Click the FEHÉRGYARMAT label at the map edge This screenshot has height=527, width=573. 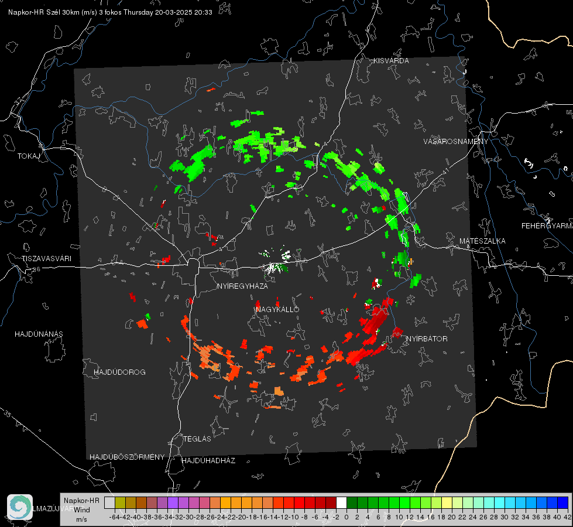tap(547, 226)
